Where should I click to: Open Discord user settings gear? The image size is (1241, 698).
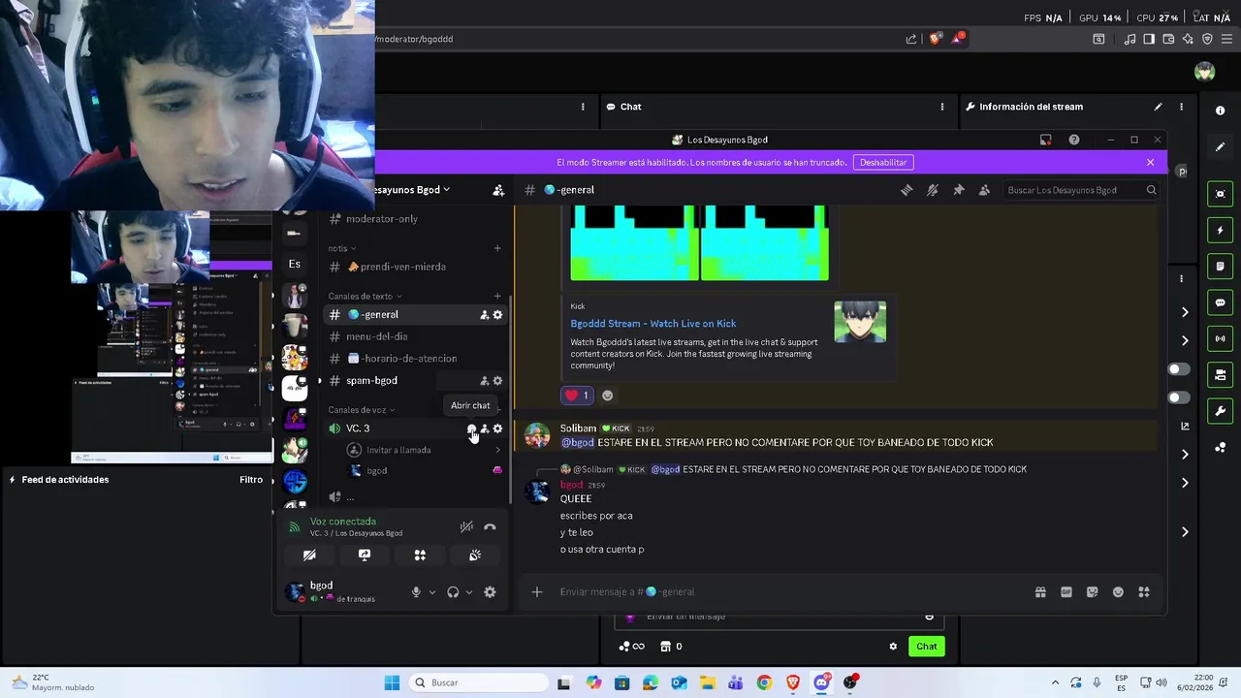point(490,592)
